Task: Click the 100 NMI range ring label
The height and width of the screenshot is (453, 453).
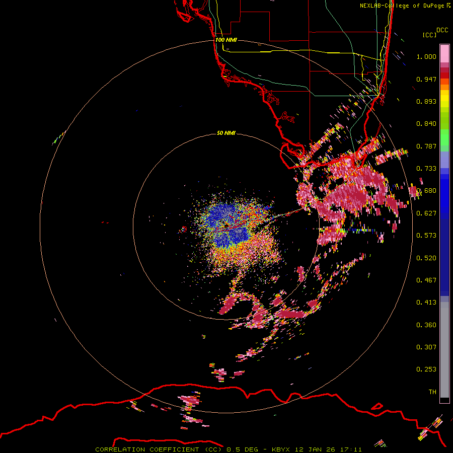Action: coord(226,40)
